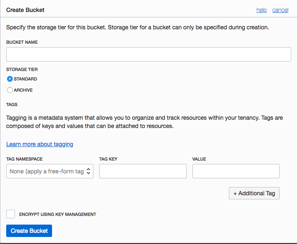Select the Standard storage tier radio button
The width and height of the screenshot is (297, 244).
(10, 79)
